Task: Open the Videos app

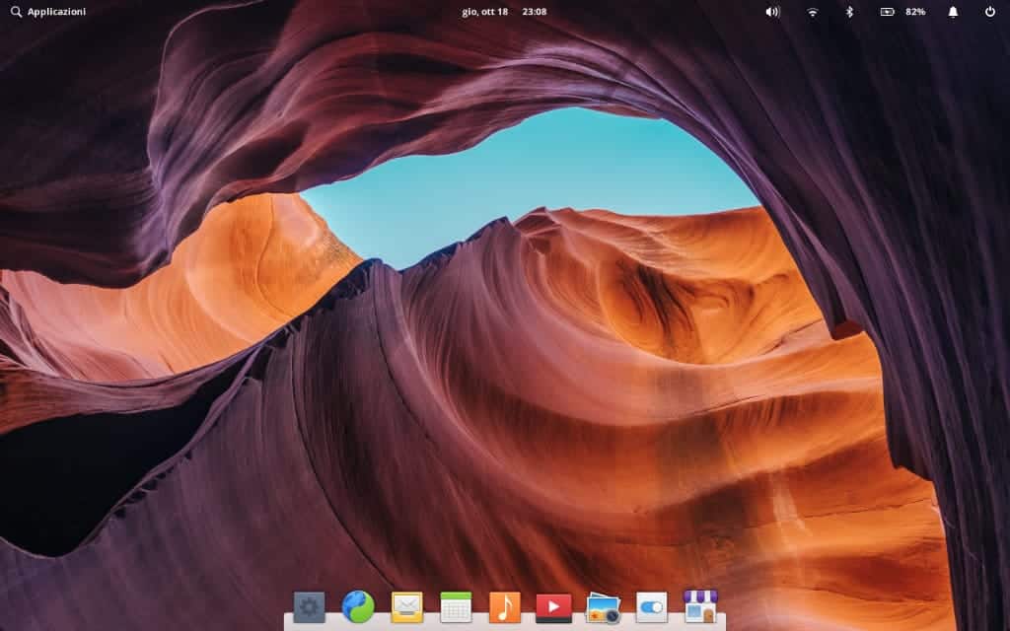Action: pyautogui.click(x=552, y=606)
